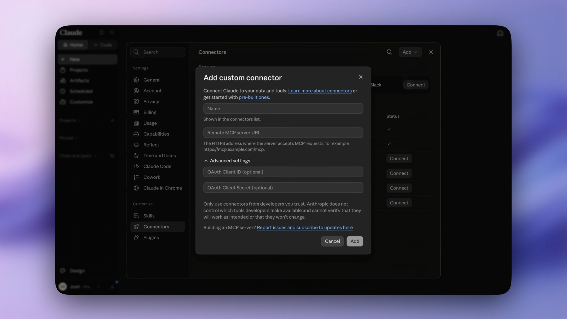The height and width of the screenshot is (319, 567).
Task: Open Report issues and subscribe to updates link
Action: point(305,228)
